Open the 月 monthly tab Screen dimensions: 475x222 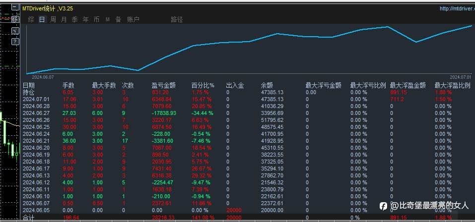click(x=64, y=20)
